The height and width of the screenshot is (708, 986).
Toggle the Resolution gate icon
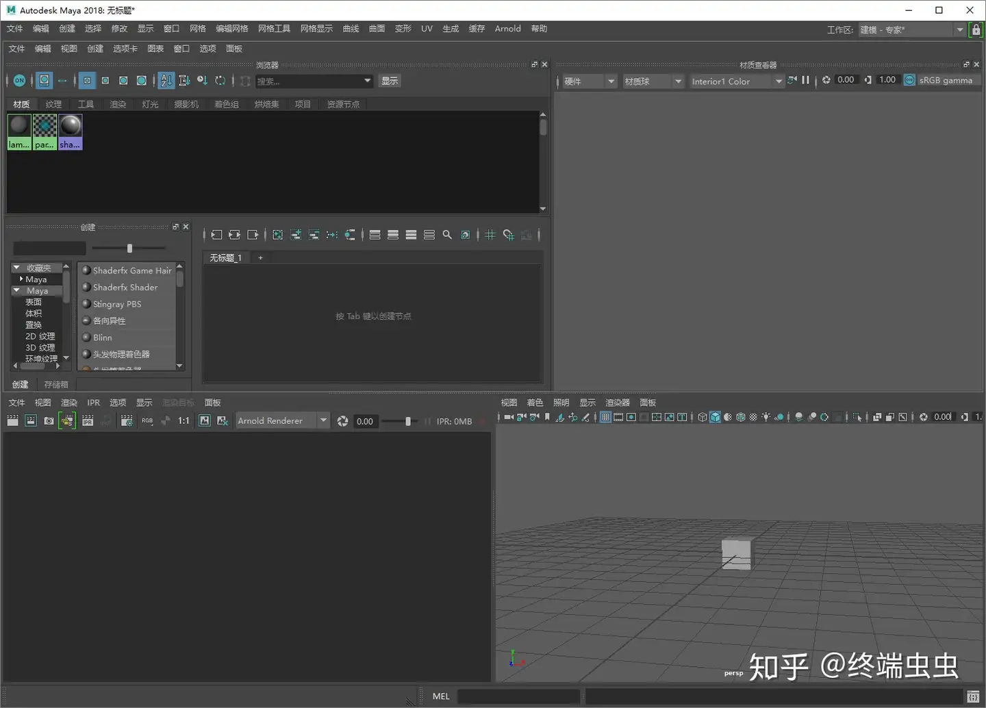pyautogui.click(x=631, y=417)
